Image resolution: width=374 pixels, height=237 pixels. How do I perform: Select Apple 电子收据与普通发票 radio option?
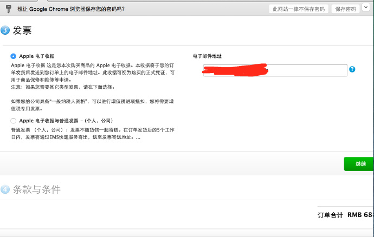(14, 121)
